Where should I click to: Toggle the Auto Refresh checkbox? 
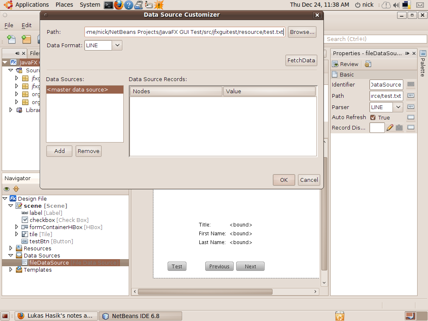coord(373,117)
